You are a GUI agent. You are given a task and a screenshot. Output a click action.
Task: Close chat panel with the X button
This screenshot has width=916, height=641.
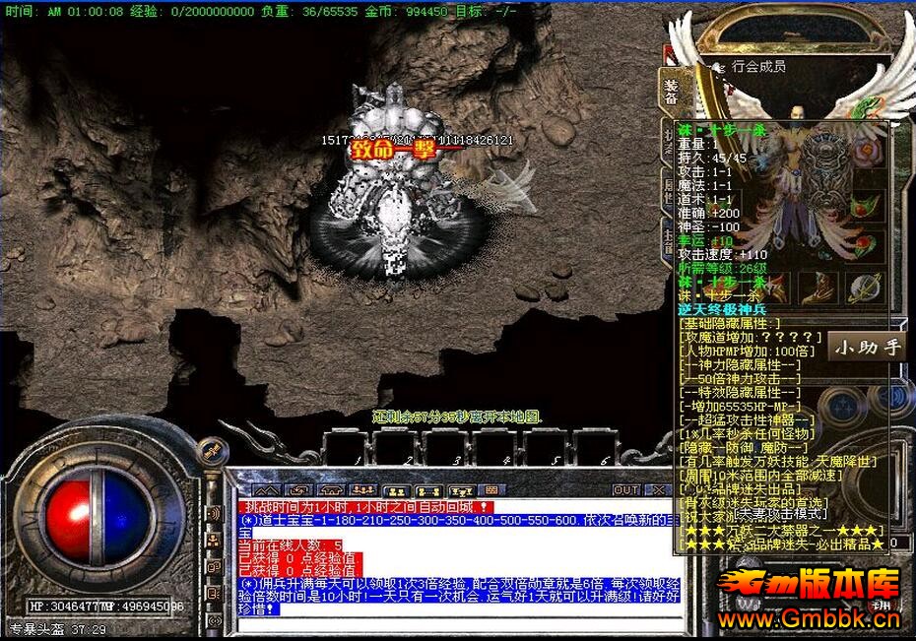(660, 490)
